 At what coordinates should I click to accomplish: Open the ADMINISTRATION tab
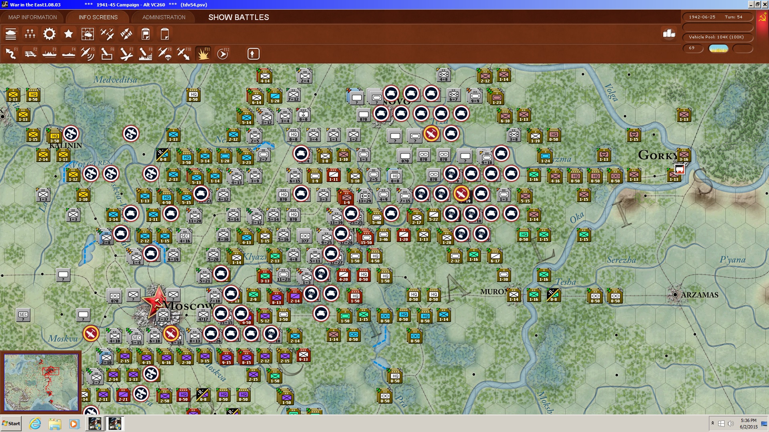164,17
